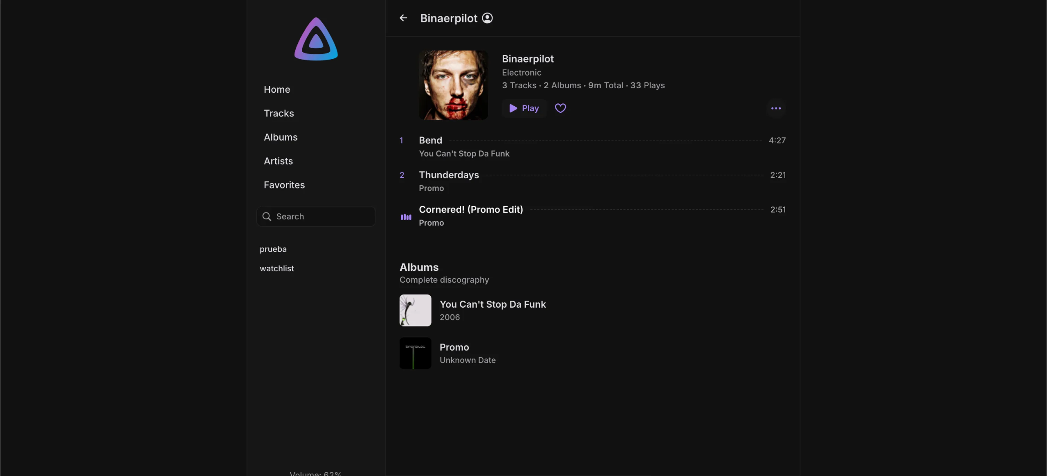Open the three-dot more options menu

776,108
